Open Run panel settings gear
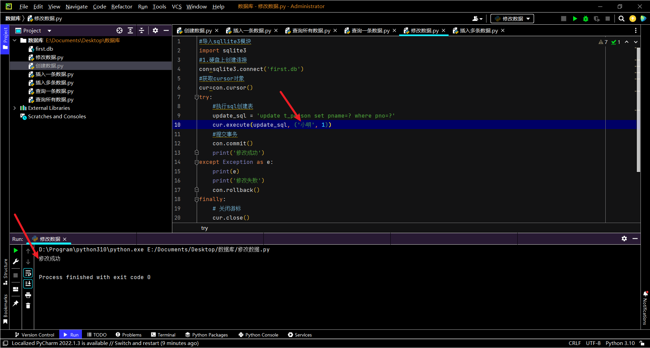 (x=624, y=239)
